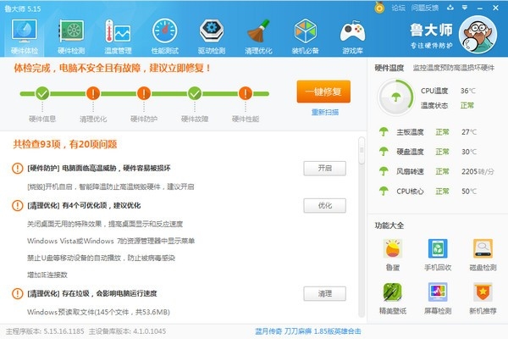The width and height of the screenshot is (508, 339).
Task: Select the 性能测试 performance test tab
Action: click(164, 36)
